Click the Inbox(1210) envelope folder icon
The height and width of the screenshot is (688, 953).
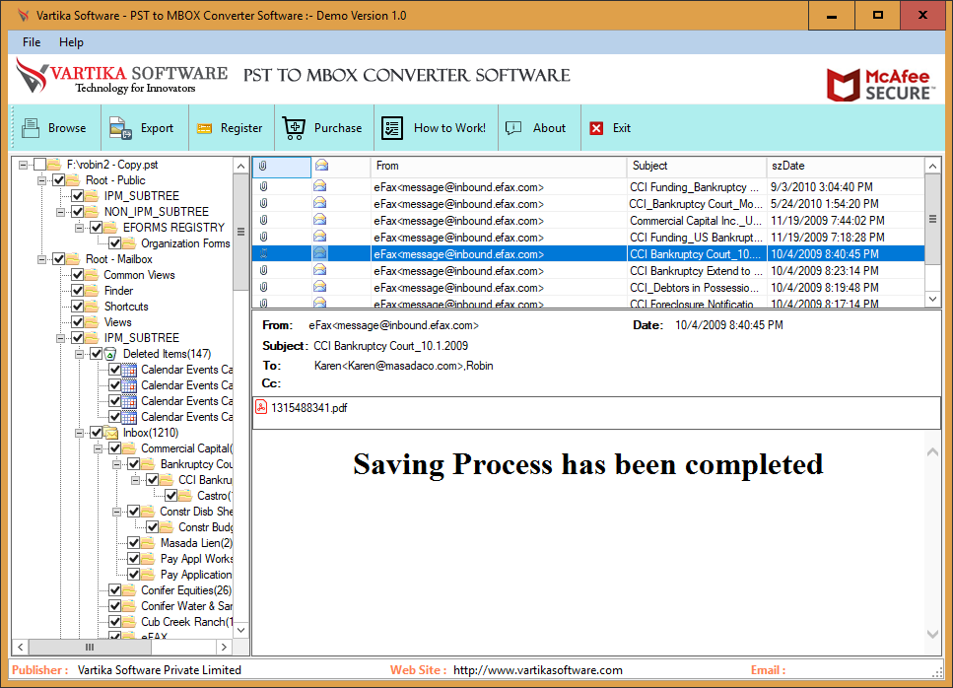(x=110, y=433)
